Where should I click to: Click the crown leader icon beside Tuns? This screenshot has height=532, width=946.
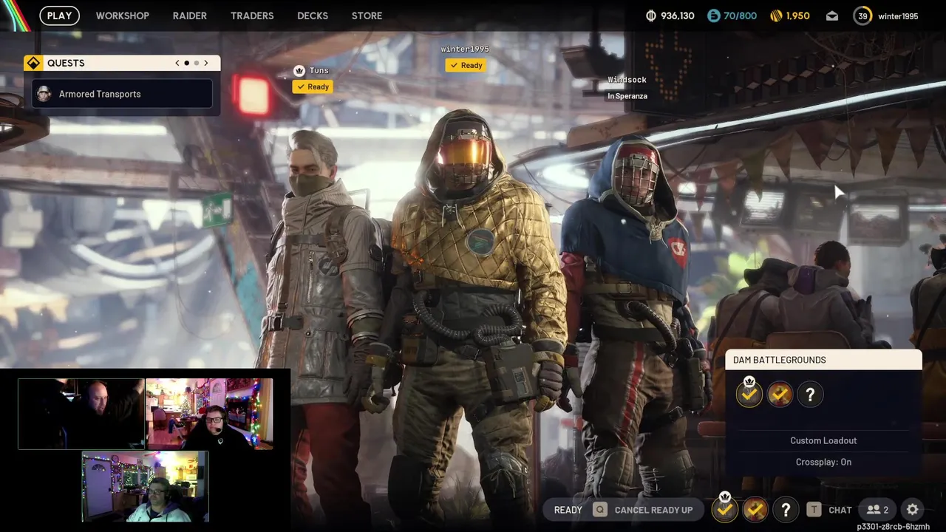[x=299, y=70]
